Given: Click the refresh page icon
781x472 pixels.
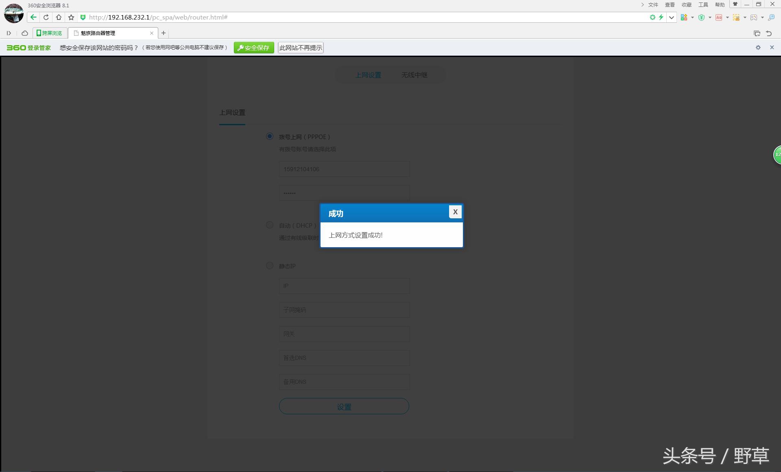Looking at the screenshot, I should 46,17.
